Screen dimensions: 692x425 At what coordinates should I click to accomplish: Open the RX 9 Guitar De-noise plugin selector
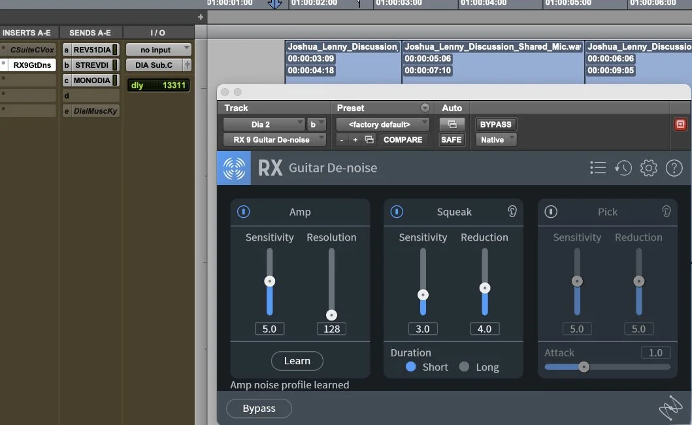(274, 140)
